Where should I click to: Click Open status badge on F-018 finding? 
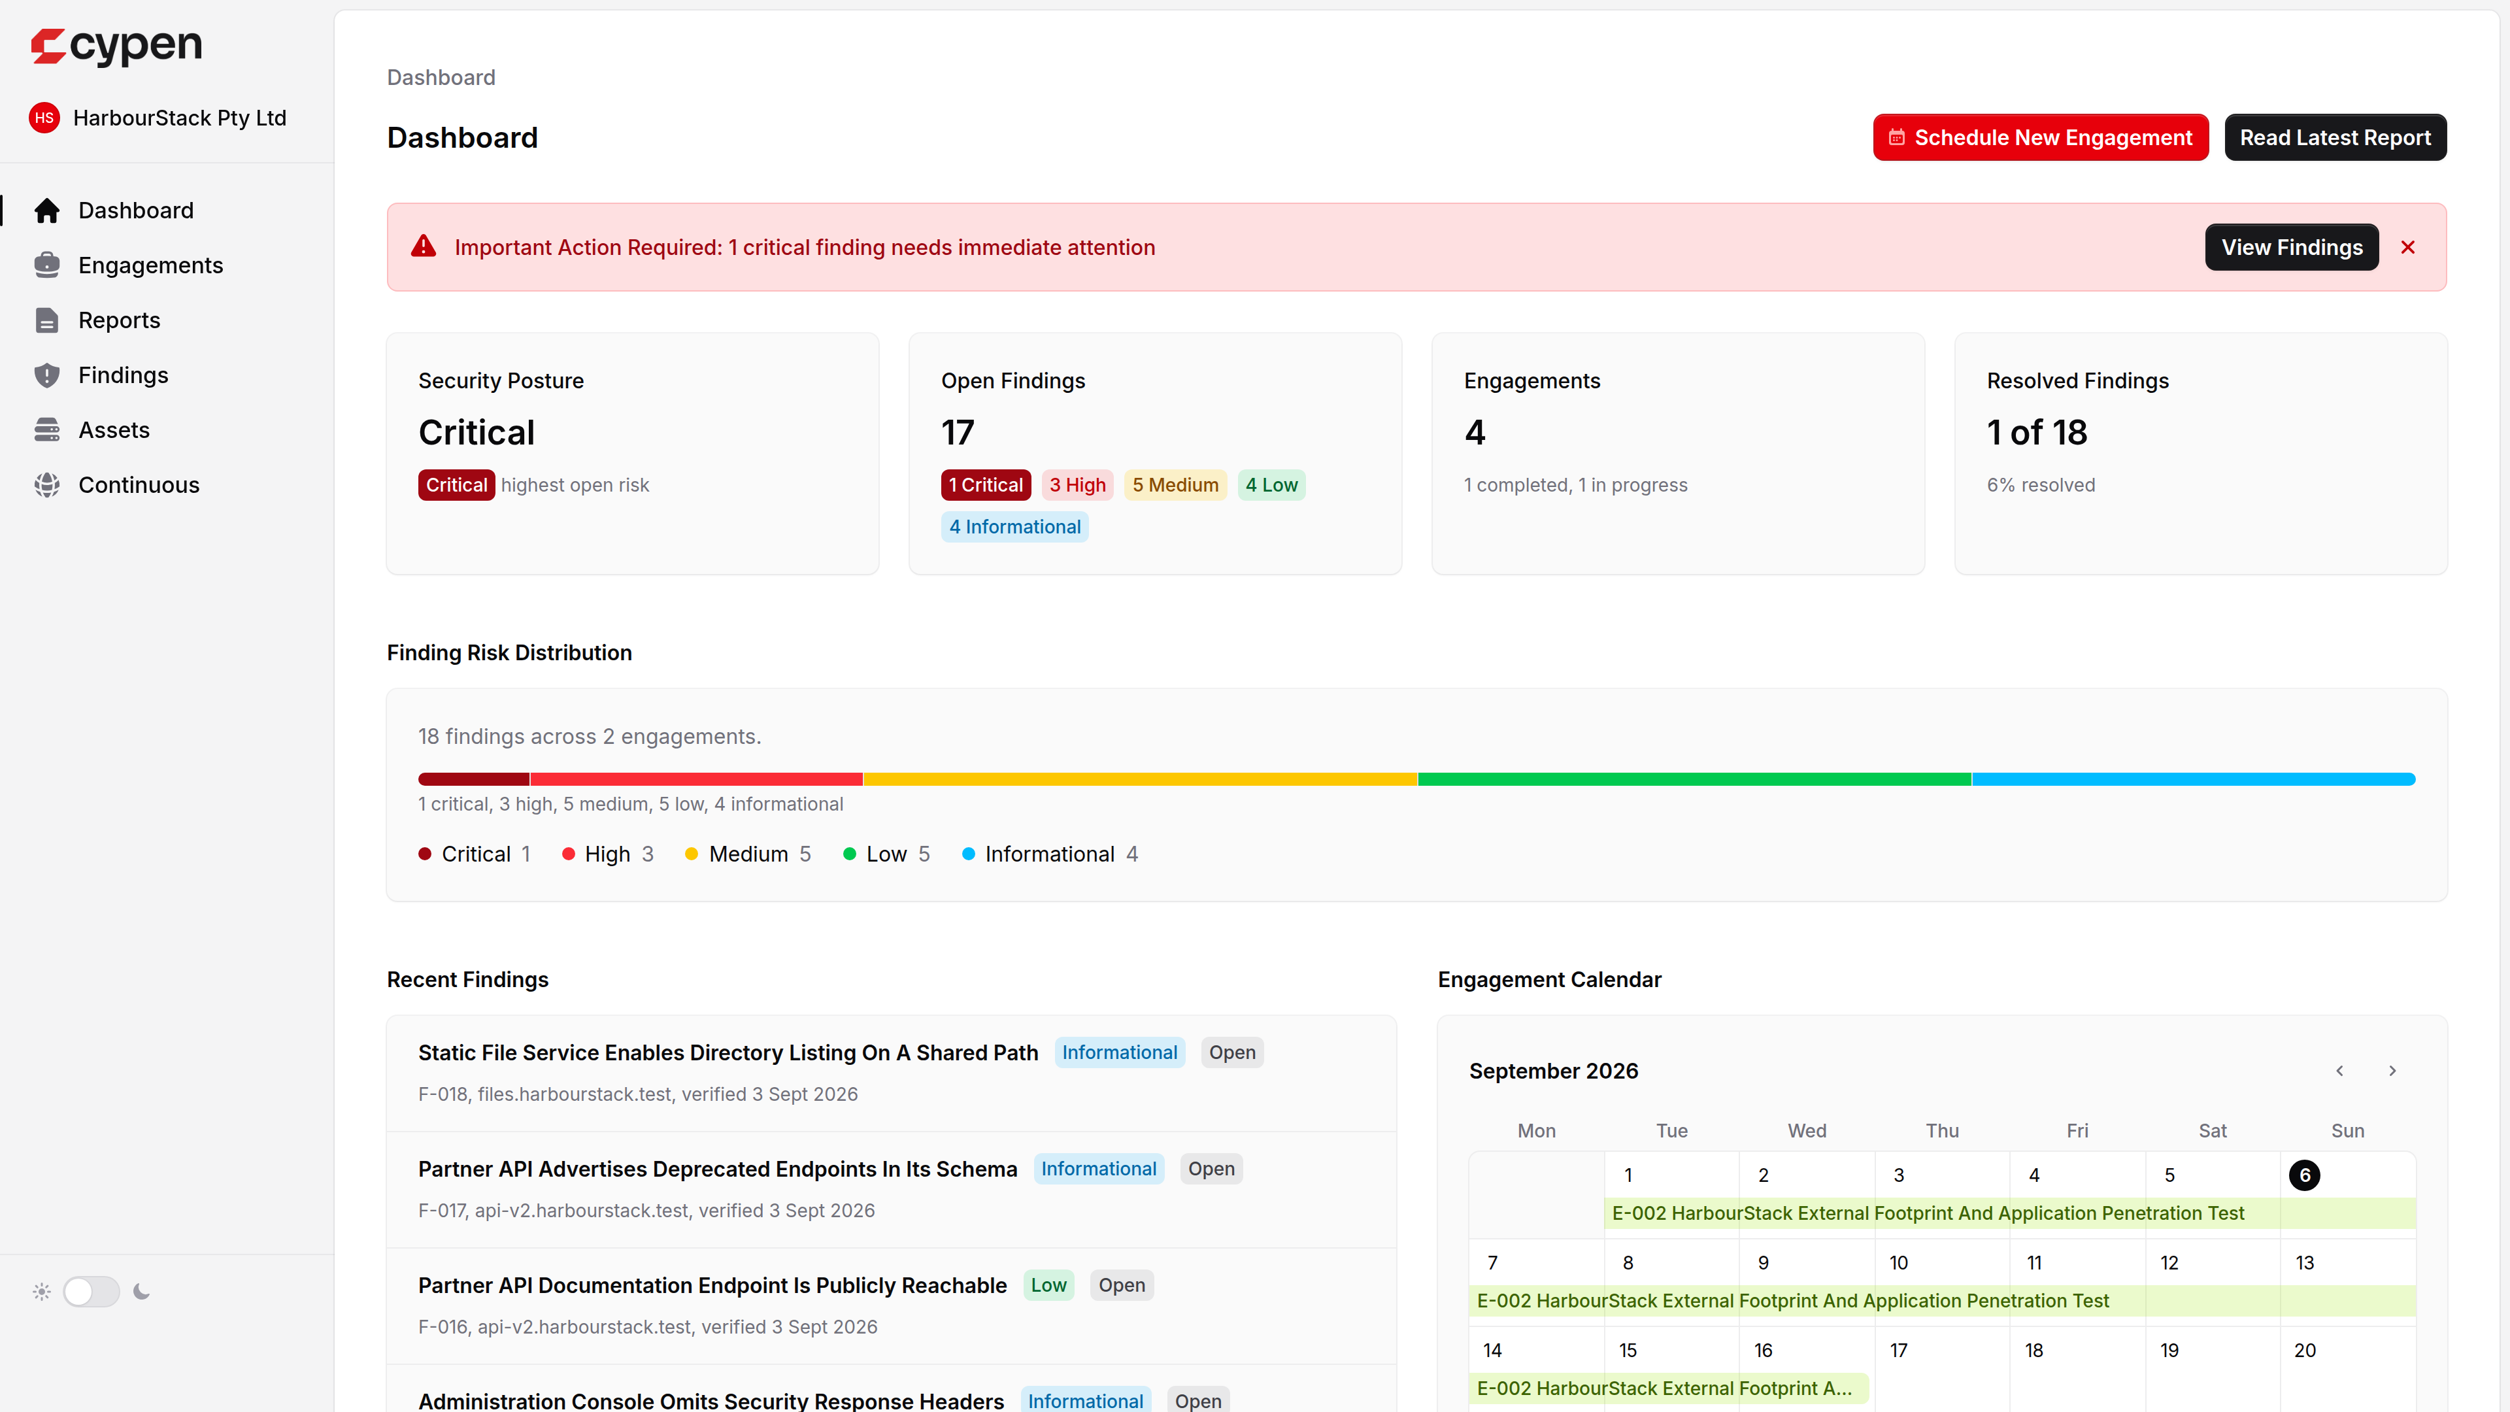click(1231, 1052)
